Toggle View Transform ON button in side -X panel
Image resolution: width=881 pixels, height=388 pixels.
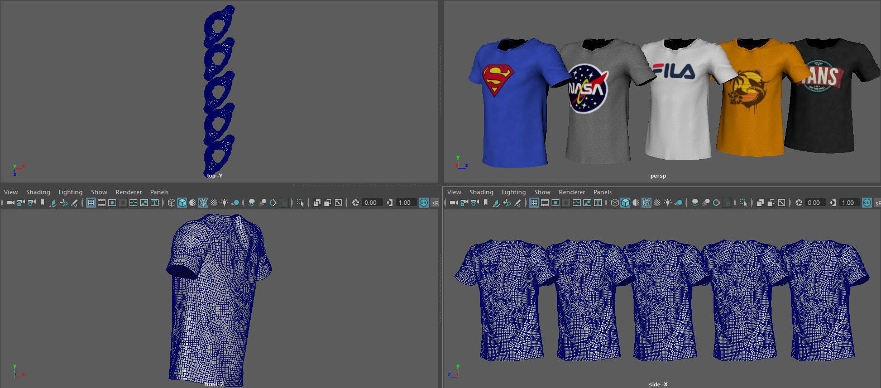pyautogui.click(x=867, y=203)
